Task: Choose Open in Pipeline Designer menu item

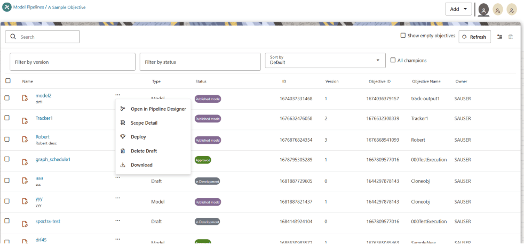Action: pyautogui.click(x=153, y=109)
